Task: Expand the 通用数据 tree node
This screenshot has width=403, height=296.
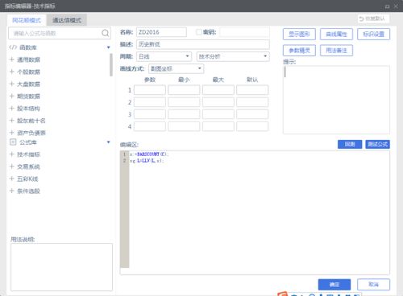Action: pyautogui.click(x=11, y=60)
